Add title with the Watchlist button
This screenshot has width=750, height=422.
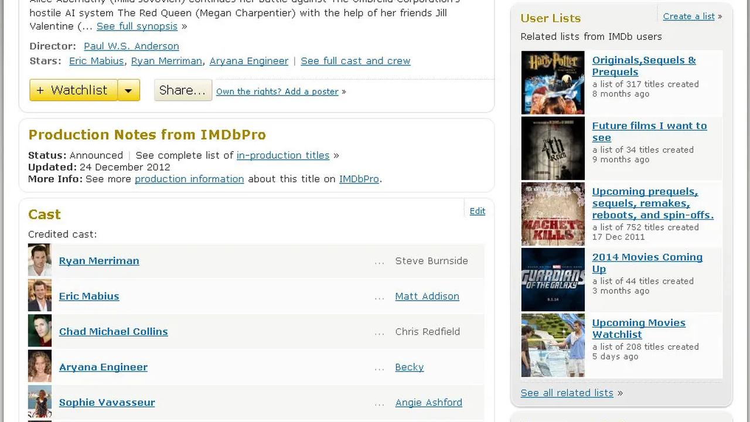73,90
